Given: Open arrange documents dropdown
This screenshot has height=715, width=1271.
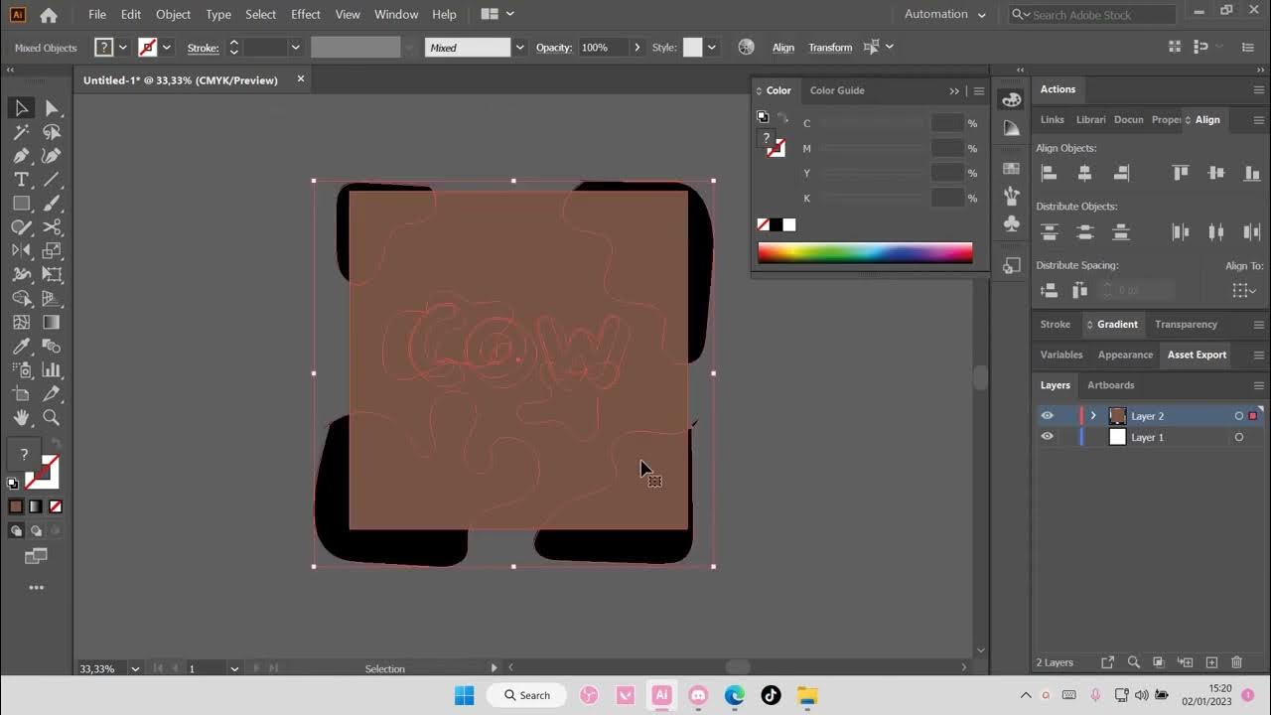Looking at the screenshot, I should click(x=498, y=14).
